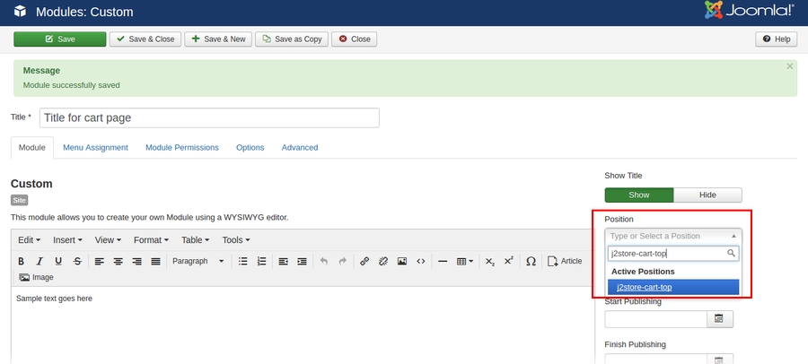
Task: Click the Save & Close button
Action: pyautogui.click(x=145, y=39)
